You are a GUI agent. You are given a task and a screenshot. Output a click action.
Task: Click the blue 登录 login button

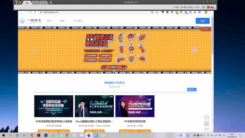(x=203, y=21)
